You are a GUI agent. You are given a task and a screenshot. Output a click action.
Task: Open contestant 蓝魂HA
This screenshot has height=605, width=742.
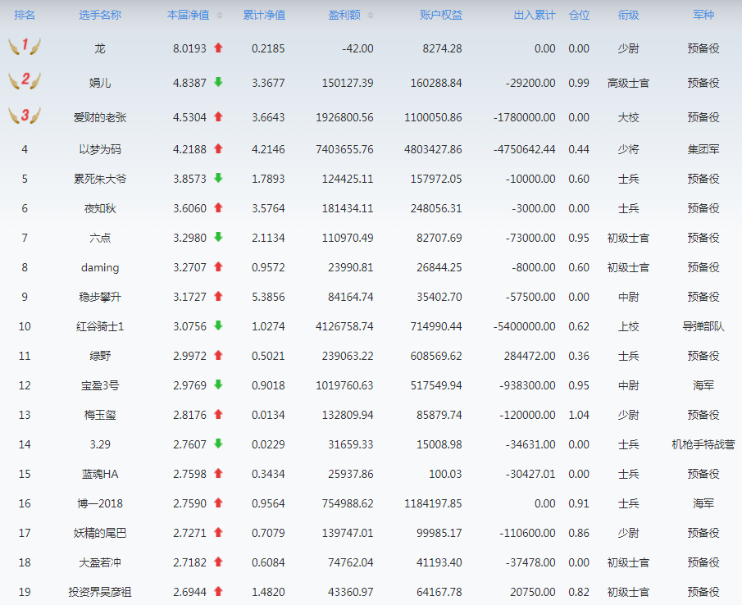click(x=100, y=474)
